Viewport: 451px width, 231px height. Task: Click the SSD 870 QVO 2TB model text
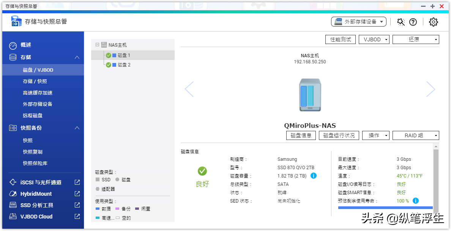coord(296,168)
